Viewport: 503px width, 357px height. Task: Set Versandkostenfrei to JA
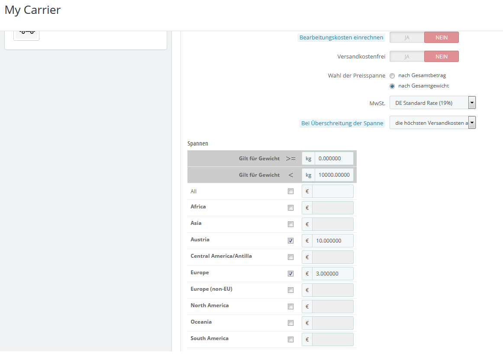click(x=407, y=56)
